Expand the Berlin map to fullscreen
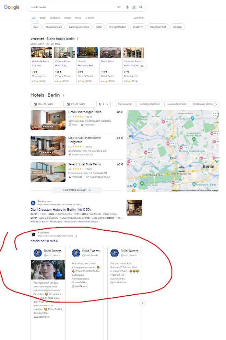Image resolution: width=226 pixels, height=340 pixels. (215, 114)
